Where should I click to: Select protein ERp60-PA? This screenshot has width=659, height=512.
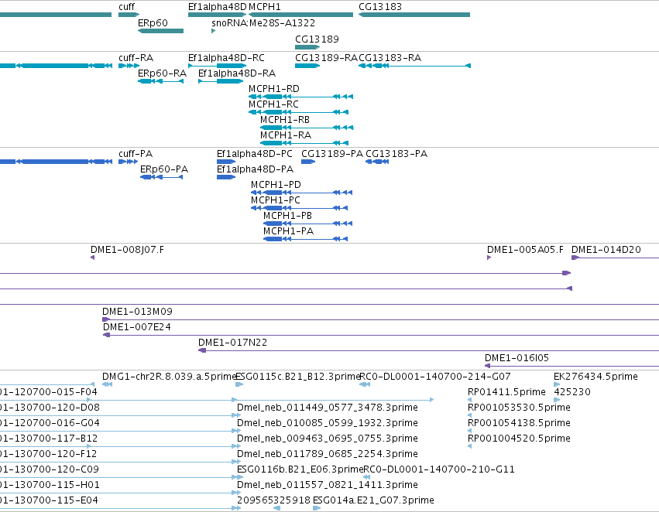coord(161,177)
